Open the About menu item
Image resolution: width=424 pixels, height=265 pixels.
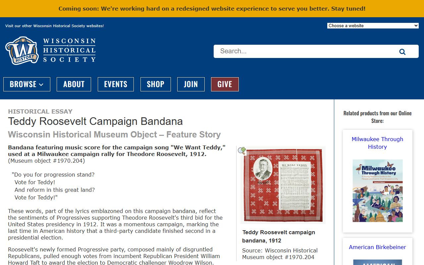pyautogui.click(x=74, y=84)
